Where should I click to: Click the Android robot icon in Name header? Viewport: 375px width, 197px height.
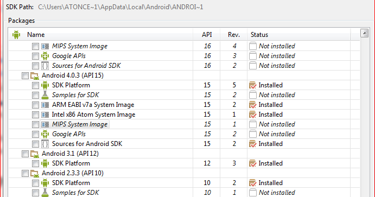[16, 35]
